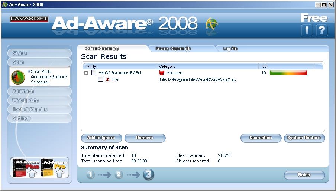Click the scan bug radar icon

click(18, 77)
